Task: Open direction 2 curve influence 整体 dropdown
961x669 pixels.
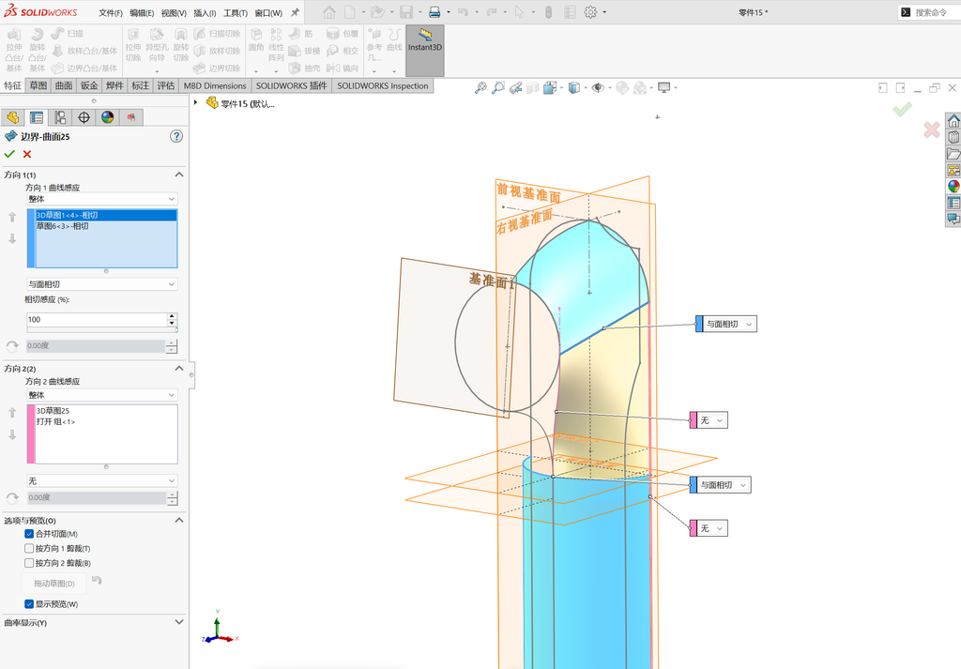Action: coord(101,395)
